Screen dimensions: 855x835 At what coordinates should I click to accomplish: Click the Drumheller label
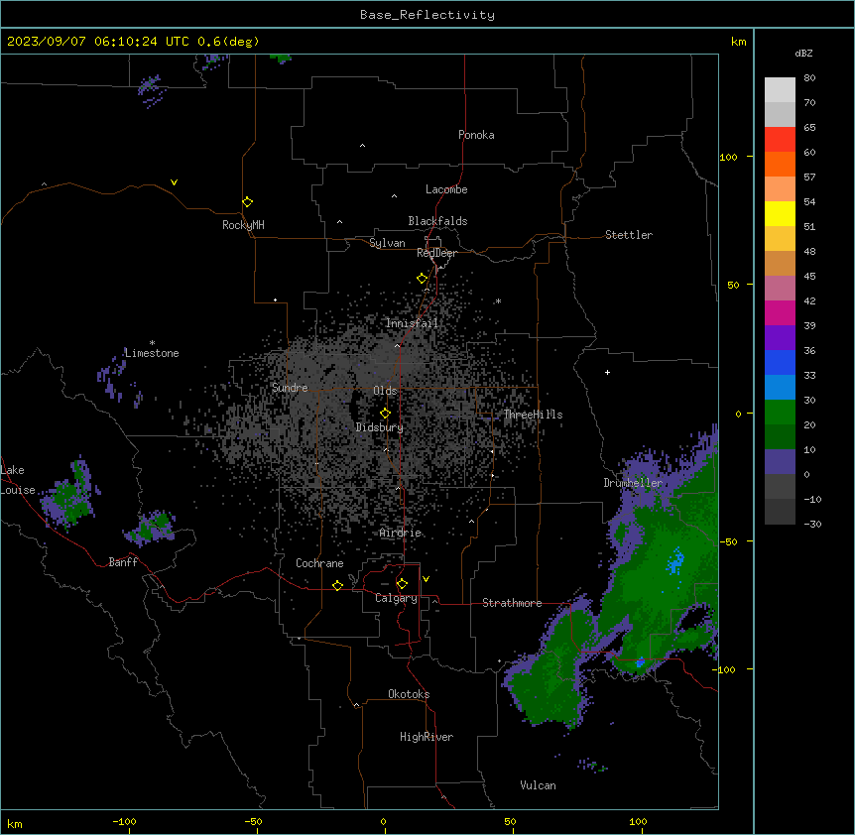tap(633, 483)
